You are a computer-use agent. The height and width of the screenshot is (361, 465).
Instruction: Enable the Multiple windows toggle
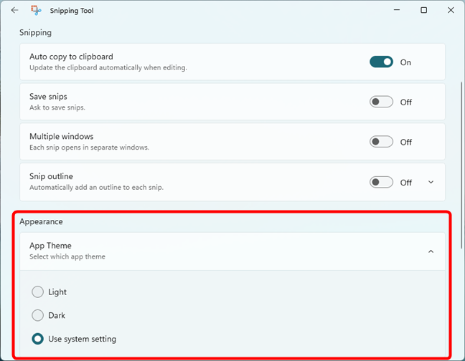pos(381,142)
